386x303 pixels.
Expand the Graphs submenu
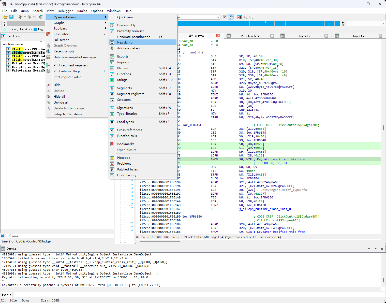[x=77, y=23]
